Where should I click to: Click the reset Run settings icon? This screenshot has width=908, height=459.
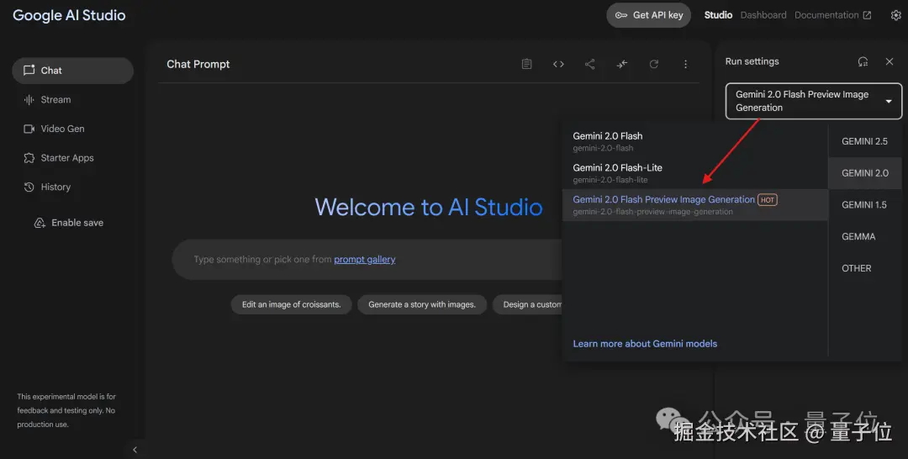coord(863,61)
